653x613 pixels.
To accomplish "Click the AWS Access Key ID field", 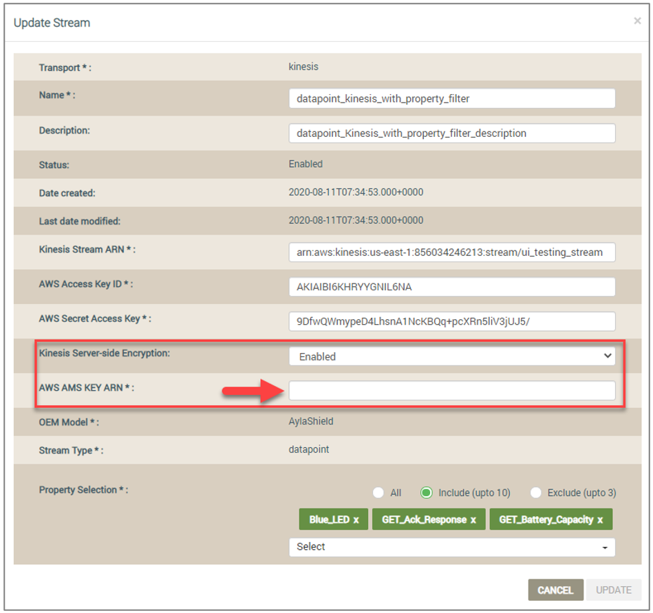I will tap(452, 287).
